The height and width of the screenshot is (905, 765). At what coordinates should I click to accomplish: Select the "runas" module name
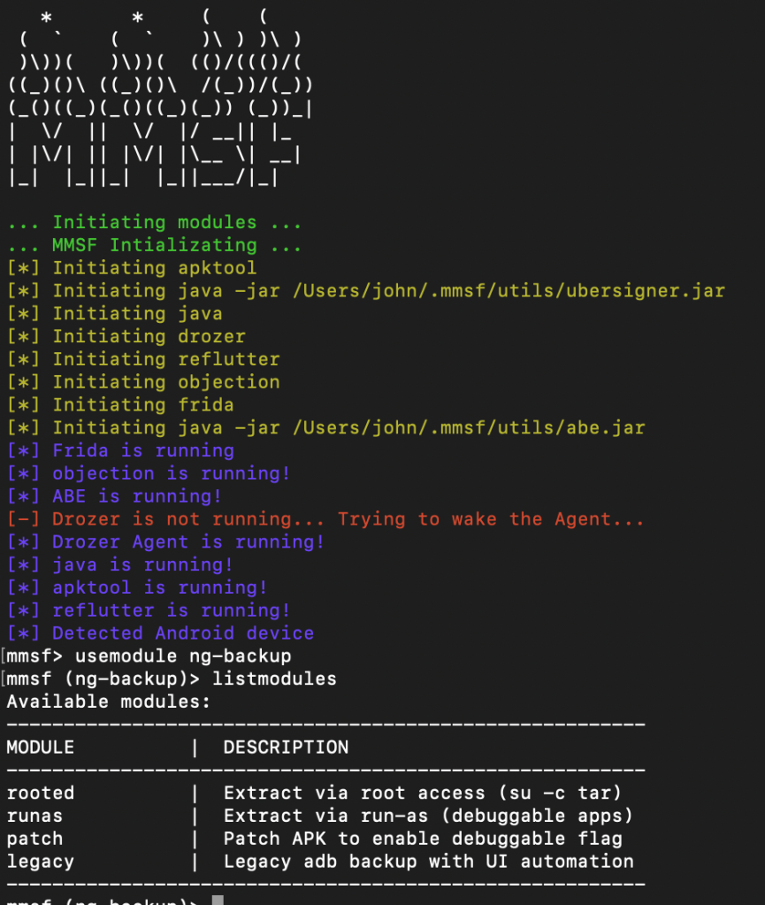pyautogui.click(x=34, y=816)
